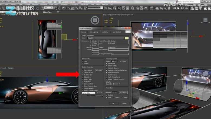Click the Next Frame playback icon
Viewport: 211px width, 119px height.
(x=182, y=8)
